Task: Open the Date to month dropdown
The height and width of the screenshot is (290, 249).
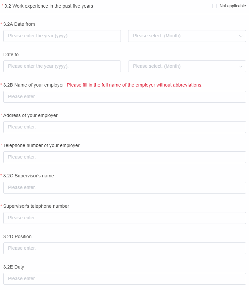Action: coord(184,66)
